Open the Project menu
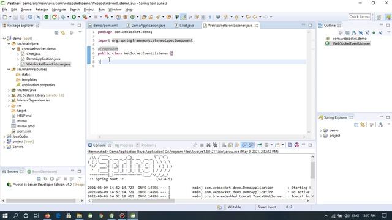392x220 pixels. [x=89, y=10]
